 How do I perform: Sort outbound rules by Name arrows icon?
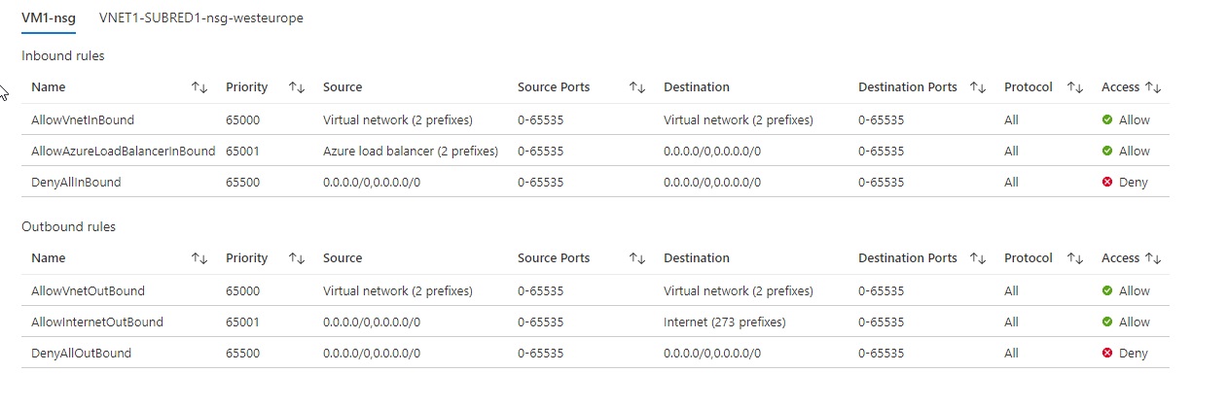click(x=199, y=258)
